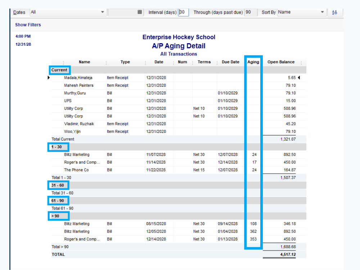The height and width of the screenshot is (270, 360).
Task: Click the 01/13/2028 due date cell
Action: pyautogui.click(x=228, y=239)
